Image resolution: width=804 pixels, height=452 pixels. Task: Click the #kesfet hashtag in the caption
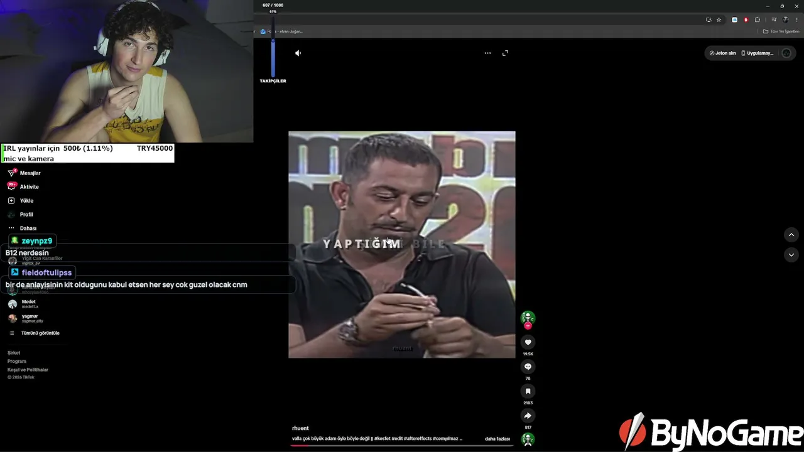pyautogui.click(x=381, y=439)
